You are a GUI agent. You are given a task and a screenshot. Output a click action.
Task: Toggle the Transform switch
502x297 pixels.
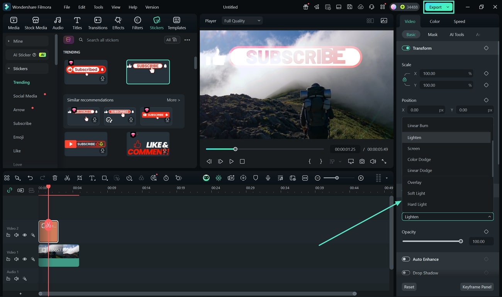pyautogui.click(x=406, y=48)
